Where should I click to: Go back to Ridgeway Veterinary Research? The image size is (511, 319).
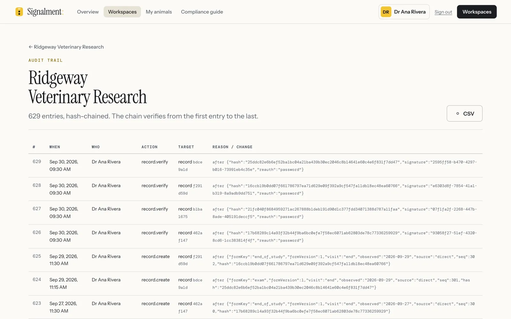click(66, 47)
